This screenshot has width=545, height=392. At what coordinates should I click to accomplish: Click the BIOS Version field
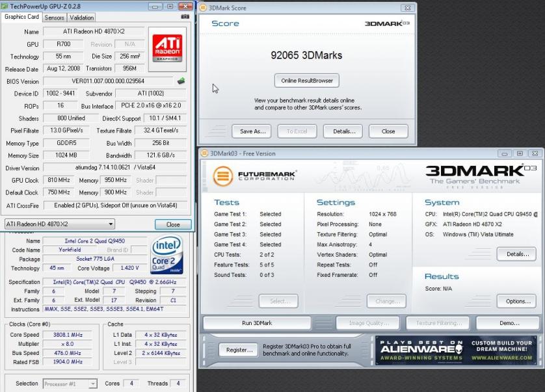point(108,81)
